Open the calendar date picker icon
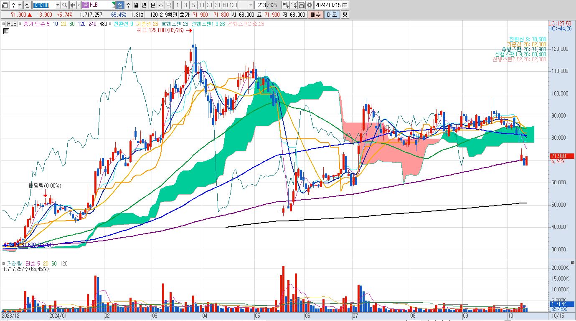The width and height of the screenshot is (576, 321). coord(345,5)
